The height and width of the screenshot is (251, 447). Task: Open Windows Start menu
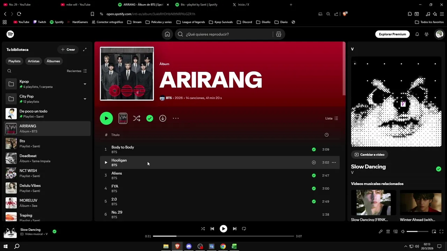click(5, 246)
